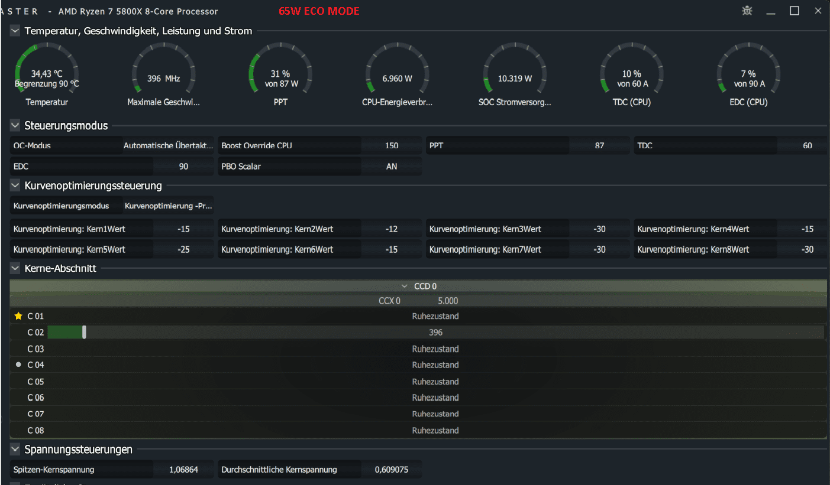
Task: Click the 65W ECO MODE title text
Action: 319,11
